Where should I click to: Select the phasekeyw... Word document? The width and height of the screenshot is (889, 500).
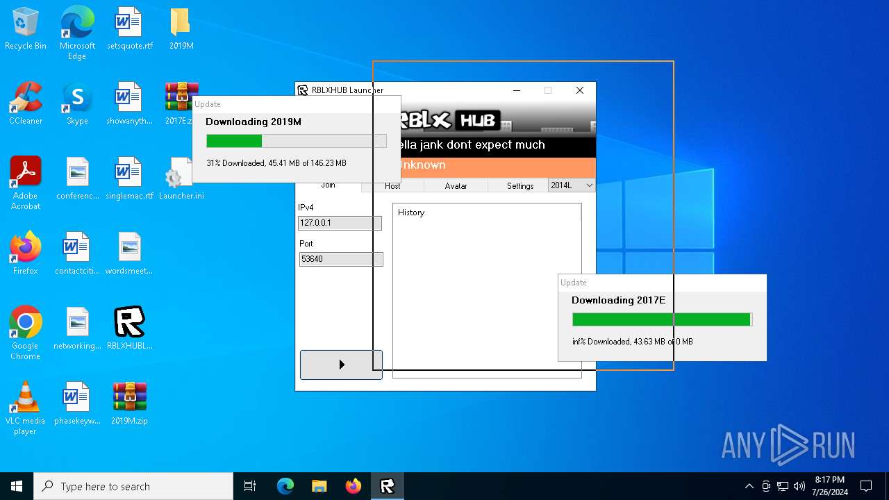pyautogui.click(x=77, y=404)
